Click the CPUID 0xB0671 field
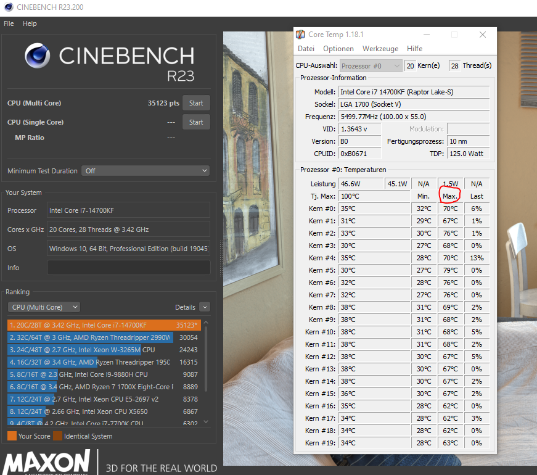Screen dimensions: 537x475 coord(359,154)
